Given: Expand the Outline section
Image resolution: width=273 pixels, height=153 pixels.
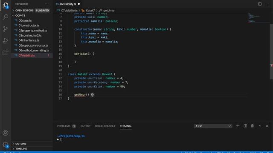Looking at the screenshot, I should click(32, 144).
